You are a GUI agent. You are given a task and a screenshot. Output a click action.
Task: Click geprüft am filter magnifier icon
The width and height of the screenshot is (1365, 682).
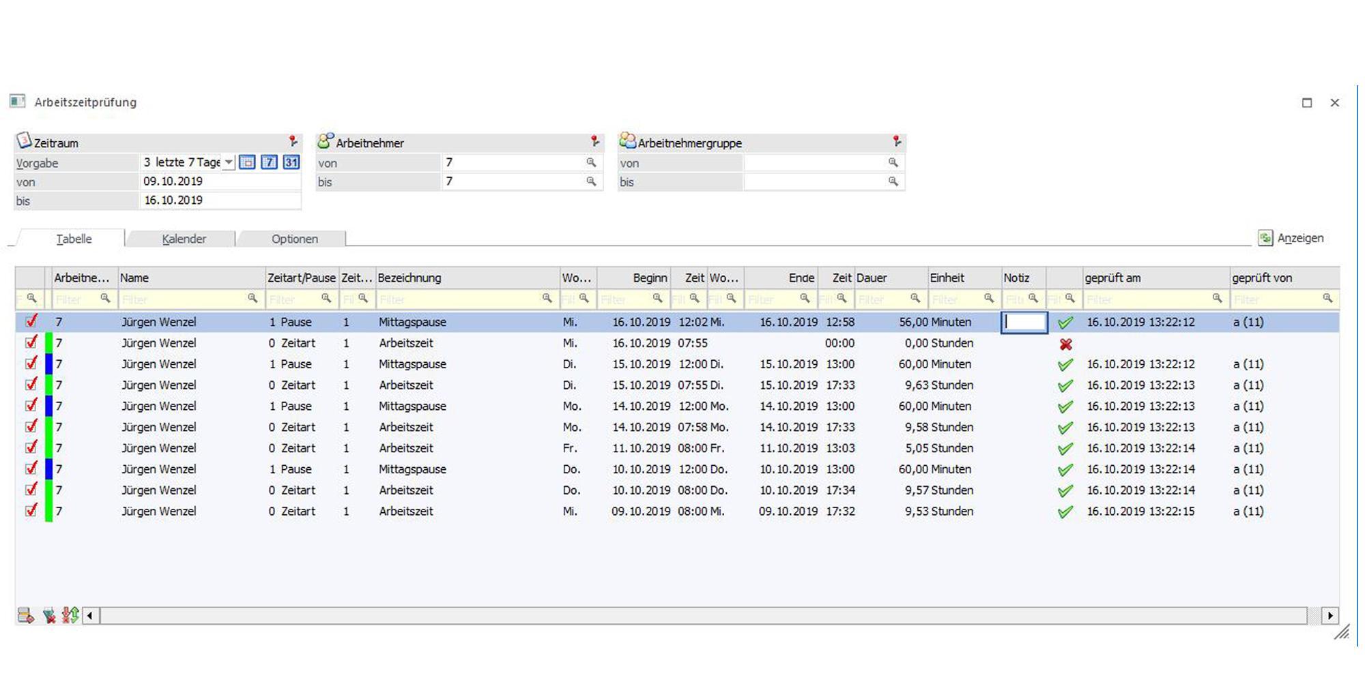1217,299
